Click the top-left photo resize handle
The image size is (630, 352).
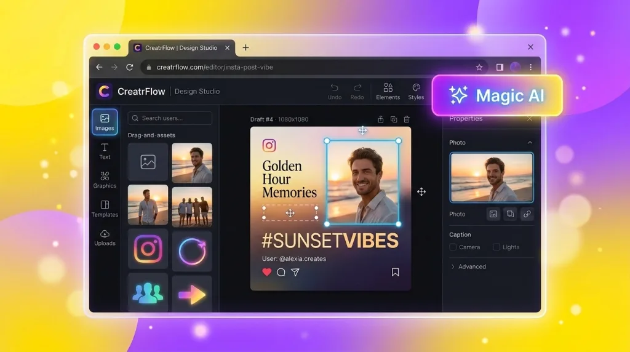tap(327, 141)
